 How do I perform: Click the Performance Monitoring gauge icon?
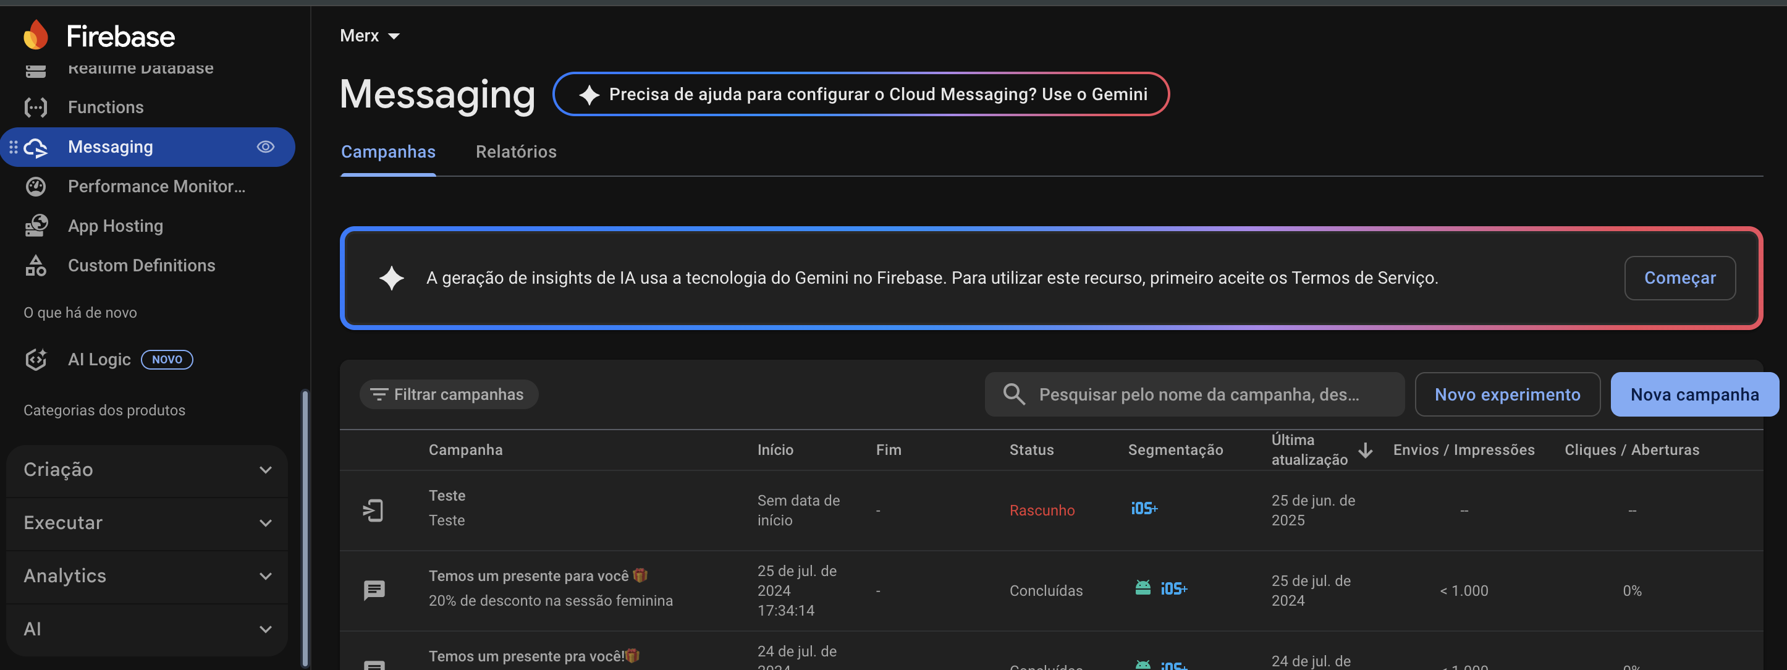35,187
